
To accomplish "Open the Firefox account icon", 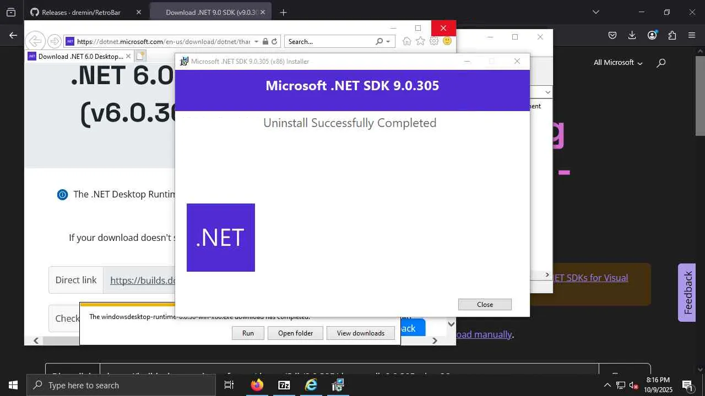I will tap(652, 35).
